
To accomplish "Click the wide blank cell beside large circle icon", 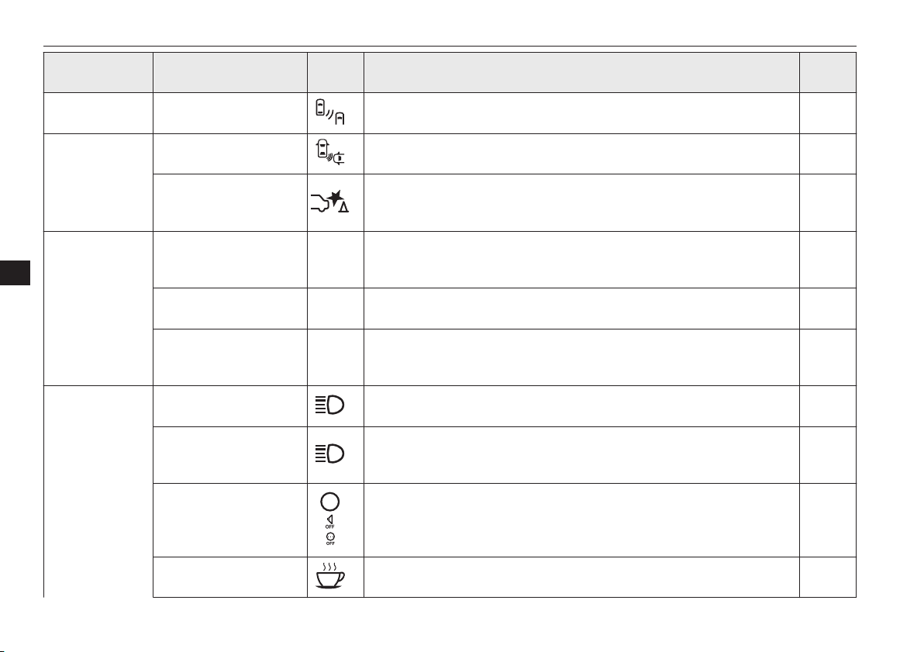I will [581, 520].
